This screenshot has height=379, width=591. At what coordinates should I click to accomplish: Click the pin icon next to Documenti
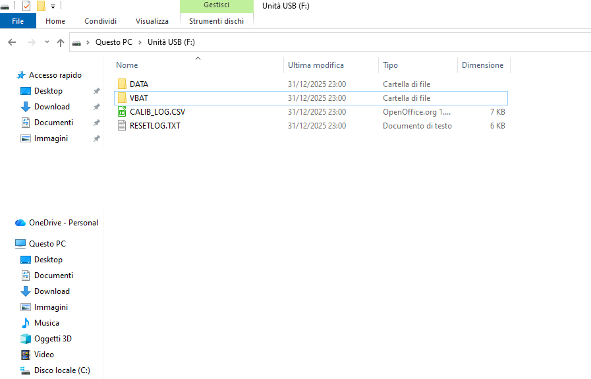(x=96, y=123)
